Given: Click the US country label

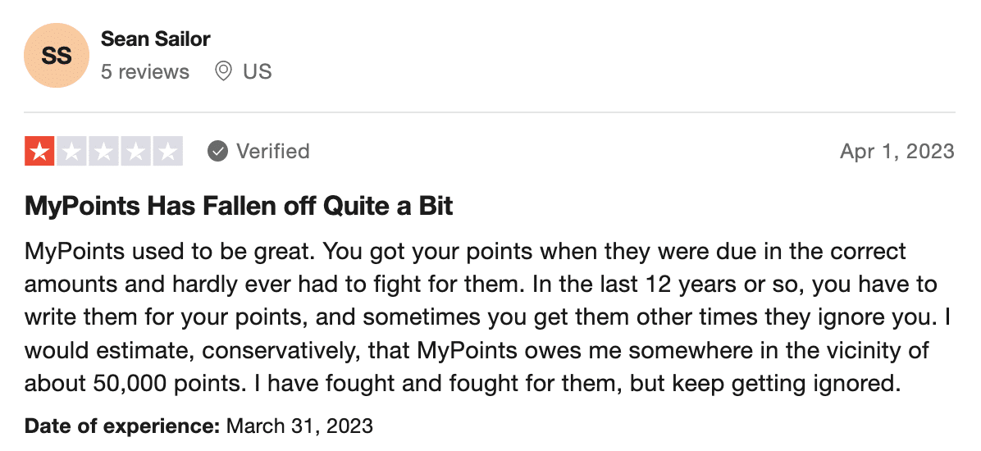Looking at the screenshot, I should click(257, 71).
